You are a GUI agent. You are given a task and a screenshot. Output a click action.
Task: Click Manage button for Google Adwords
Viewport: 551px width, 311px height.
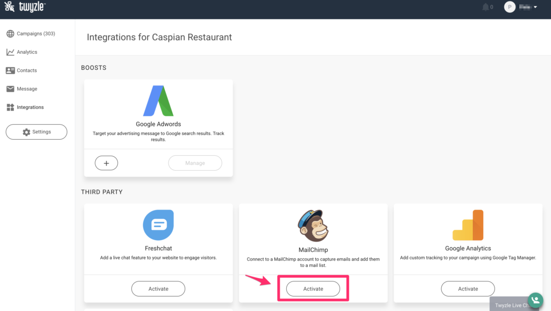[x=195, y=163]
